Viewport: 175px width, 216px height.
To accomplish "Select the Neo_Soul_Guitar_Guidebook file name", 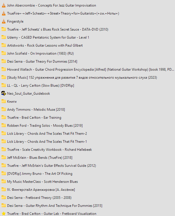I will click(x=29, y=94).
